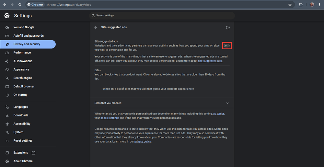
Task: Open the Appearance settings section
Action: [21, 69]
